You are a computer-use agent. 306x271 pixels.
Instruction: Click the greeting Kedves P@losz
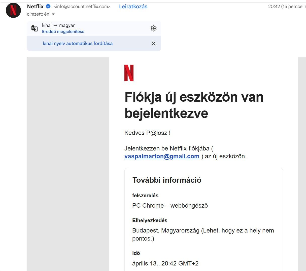[x=148, y=133]
